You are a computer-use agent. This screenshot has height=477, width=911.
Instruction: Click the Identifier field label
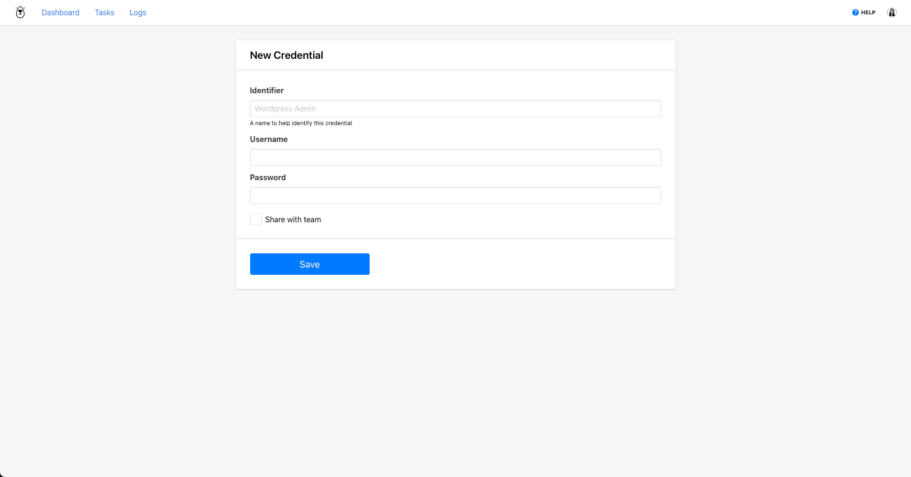(266, 90)
